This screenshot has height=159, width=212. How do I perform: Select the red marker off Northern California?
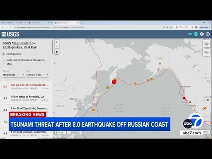(184, 98)
